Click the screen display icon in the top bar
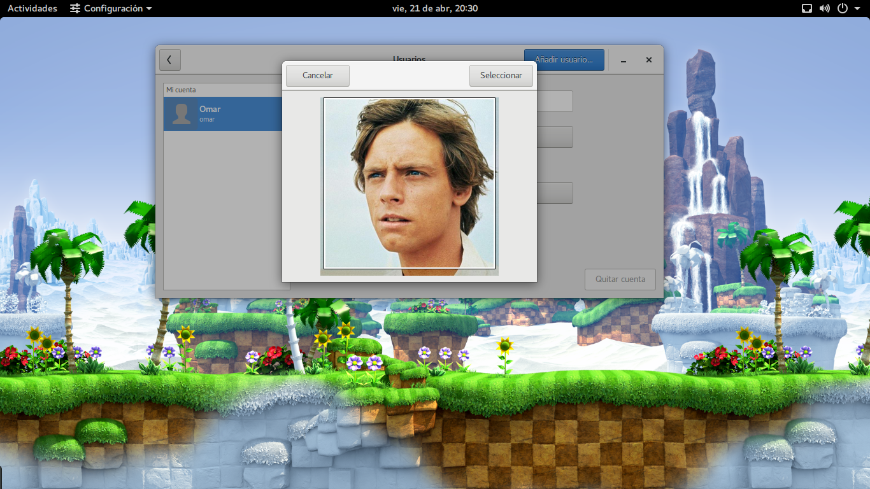 click(806, 8)
